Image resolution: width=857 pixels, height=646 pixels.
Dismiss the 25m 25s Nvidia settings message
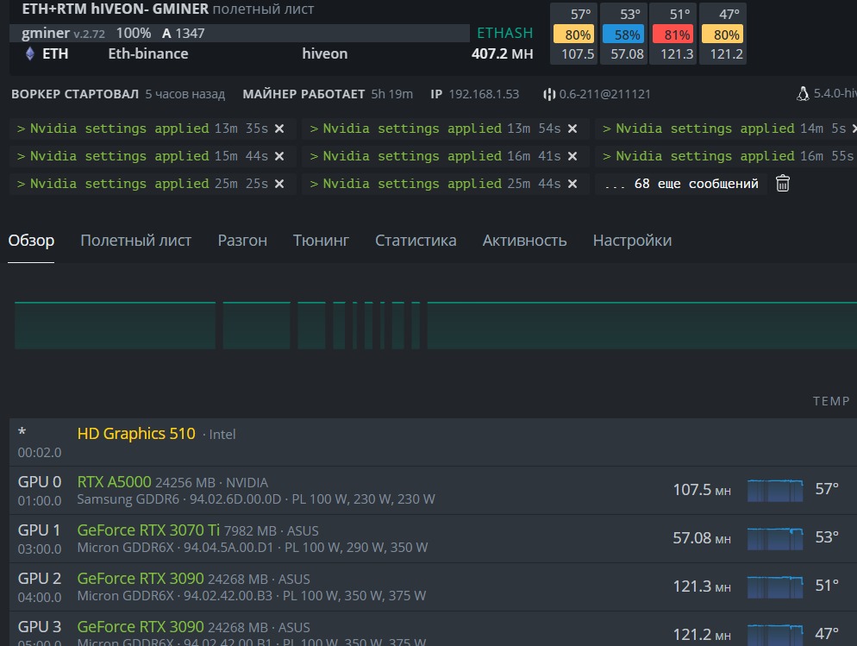pyautogui.click(x=279, y=184)
